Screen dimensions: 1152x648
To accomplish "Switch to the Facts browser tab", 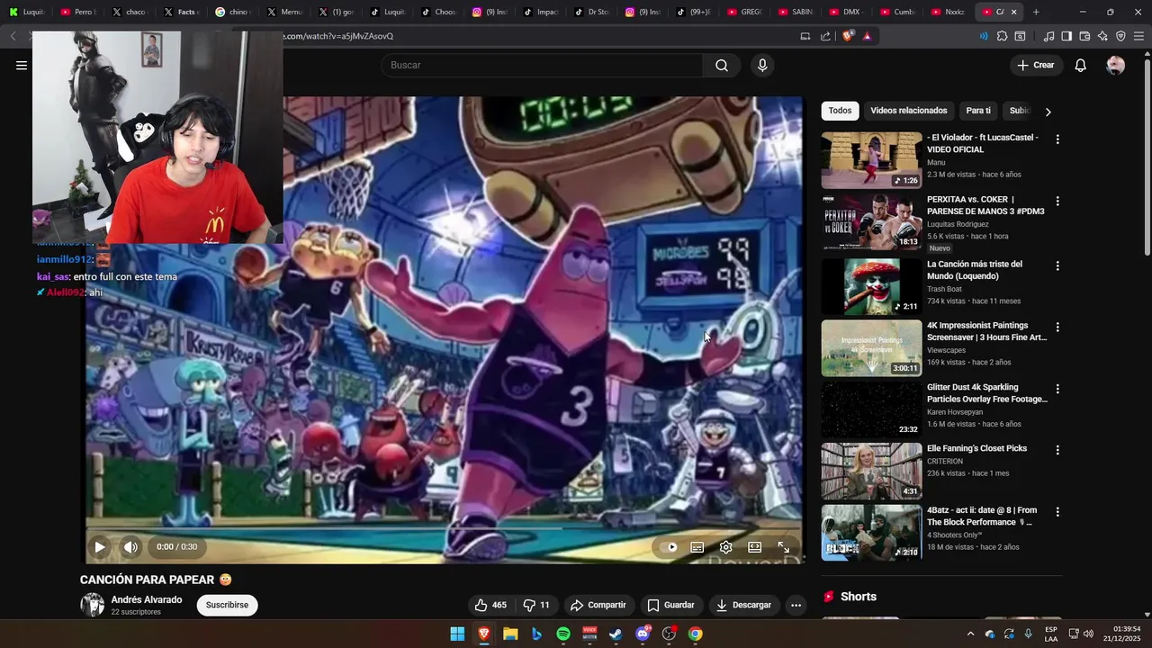I will pyautogui.click(x=180, y=12).
